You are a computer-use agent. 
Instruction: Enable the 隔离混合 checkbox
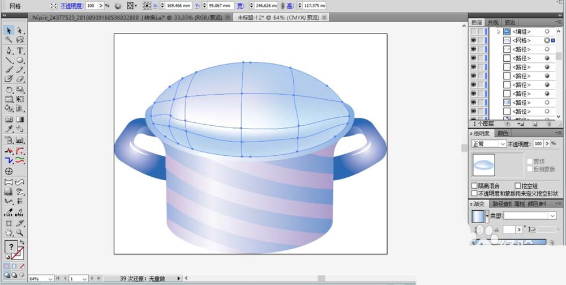click(x=475, y=186)
